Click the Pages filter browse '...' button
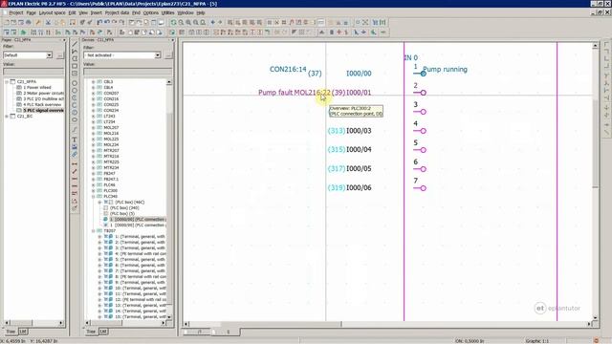The width and height of the screenshot is (612, 344). [x=59, y=55]
